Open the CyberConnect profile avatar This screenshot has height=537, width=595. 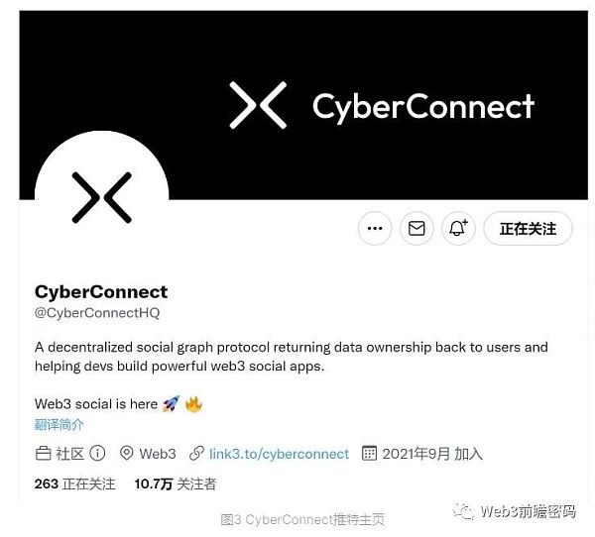102,197
